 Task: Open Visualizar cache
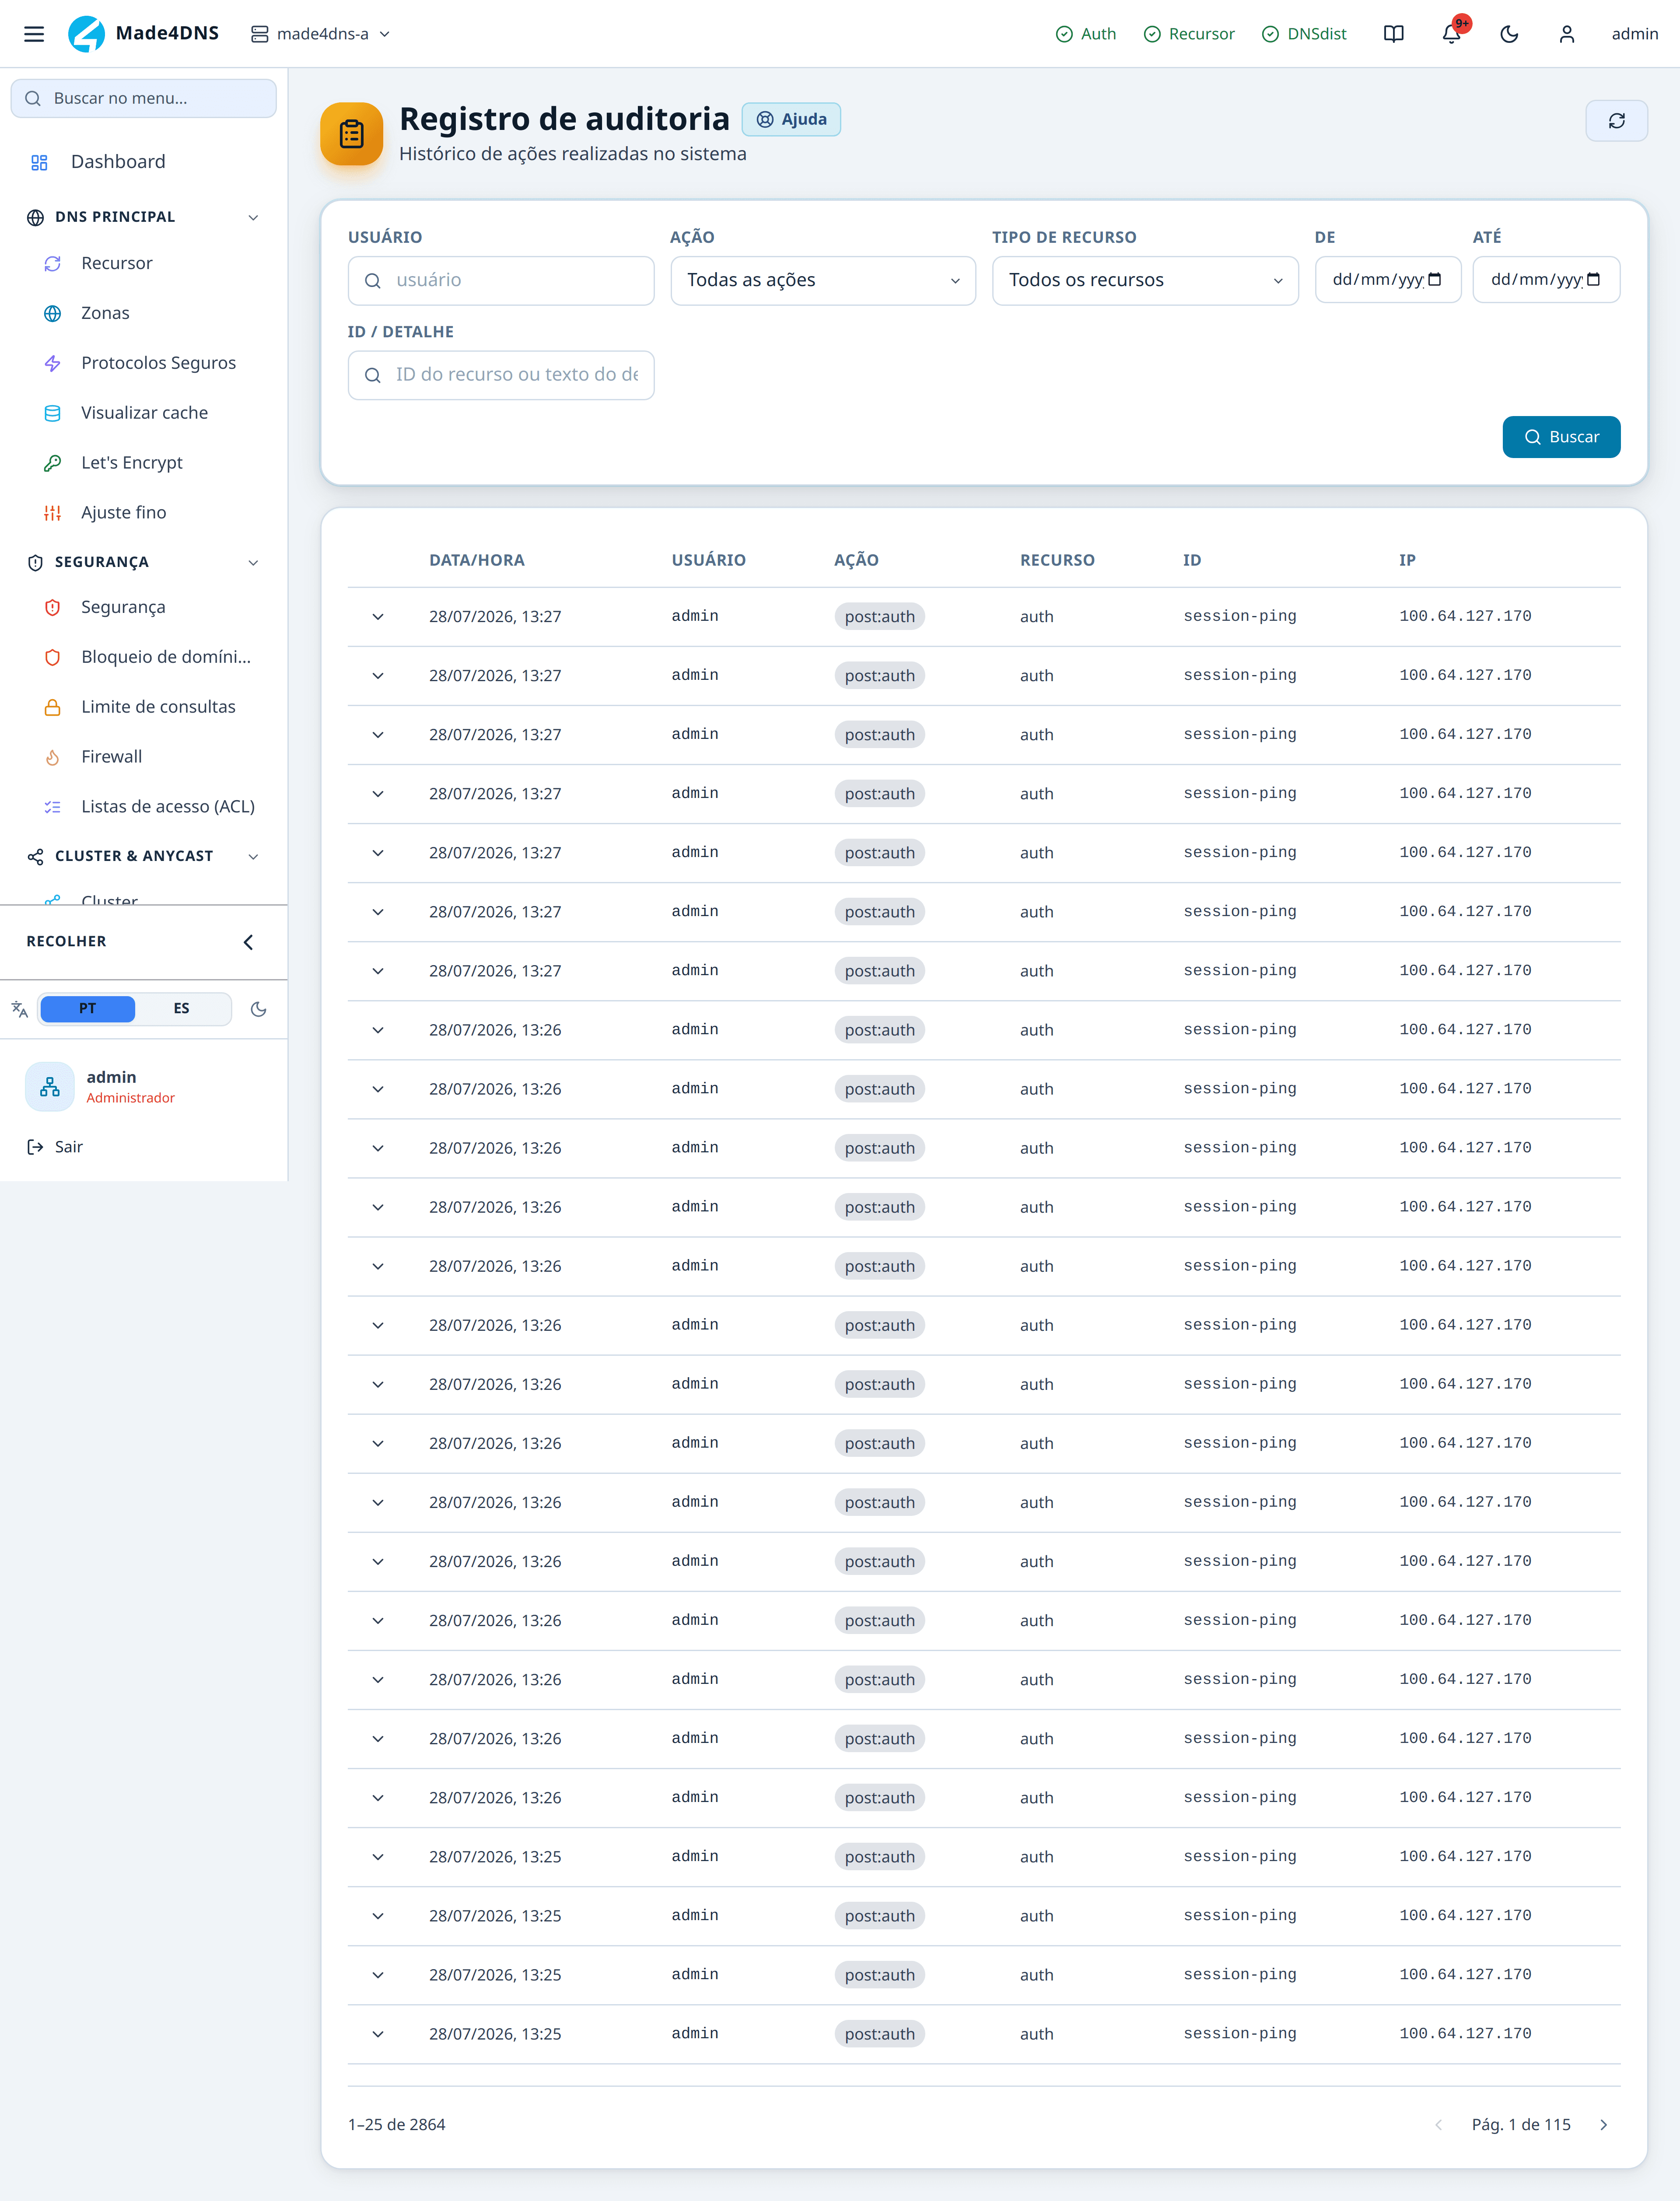click(144, 413)
